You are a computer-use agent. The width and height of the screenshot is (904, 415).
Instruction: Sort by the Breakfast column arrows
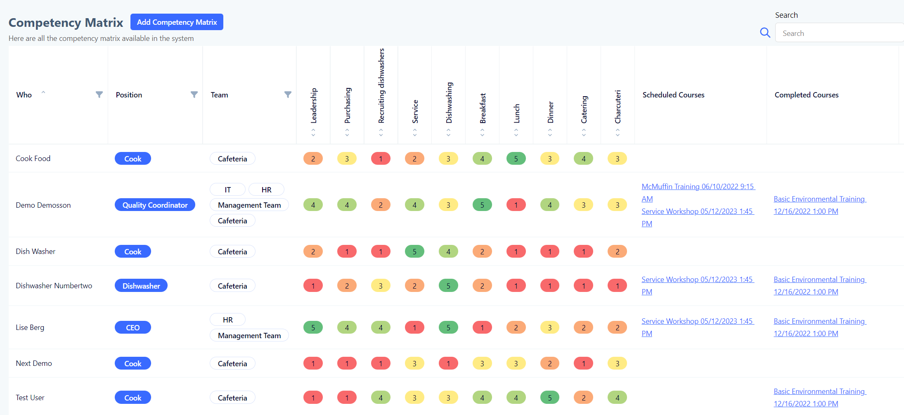click(x=482, y=133)
